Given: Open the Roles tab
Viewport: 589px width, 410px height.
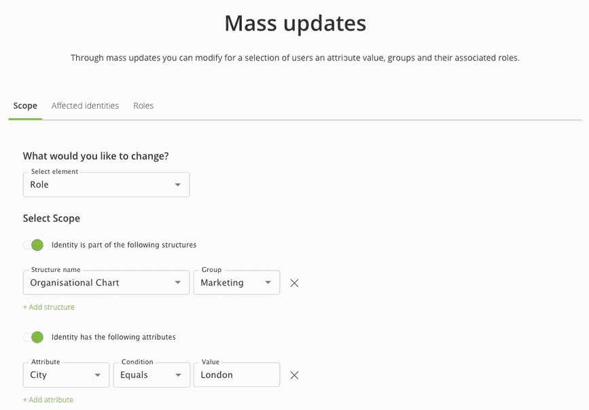Looking at the screenshot, I should click(x=143, y=106).
